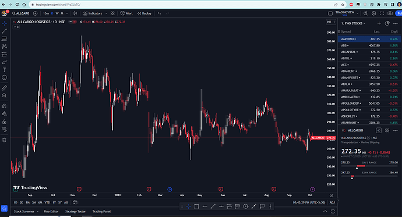Set chart range to 3M
This screenshot has width=402, height=217.
pyautogui.click(x=34, y=202)
